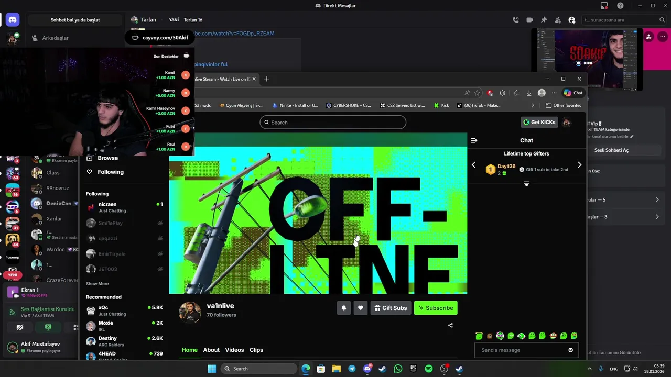Open the YouTube link in Discord chat
671x377 pixels.
[233, 34]
